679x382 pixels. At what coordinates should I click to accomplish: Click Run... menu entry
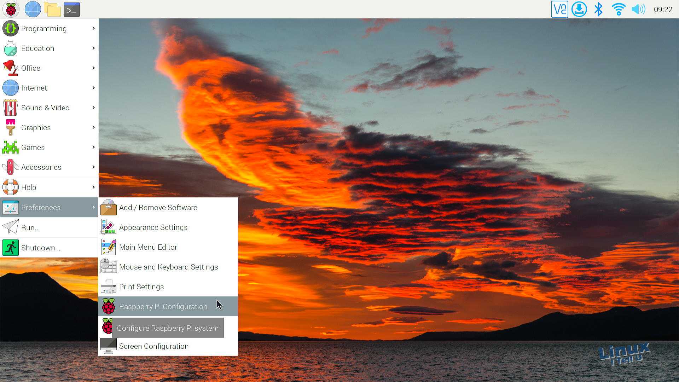[30, 228]
